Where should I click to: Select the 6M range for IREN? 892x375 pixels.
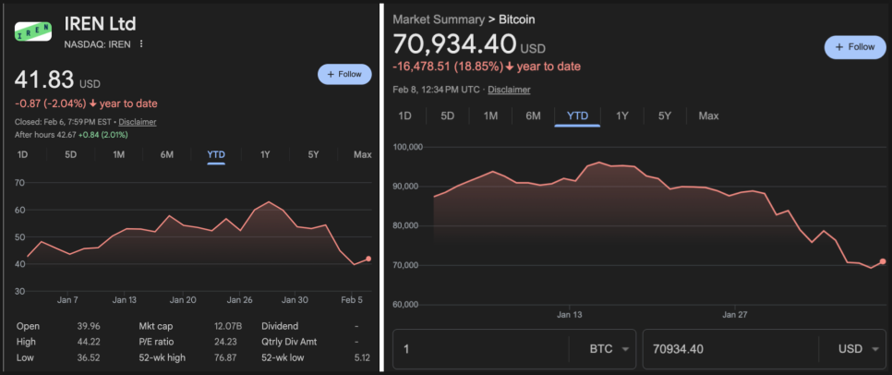(x=167, y=154)
